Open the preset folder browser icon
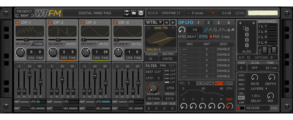Viewport: 293px width, 120px height. click(134, 13)
